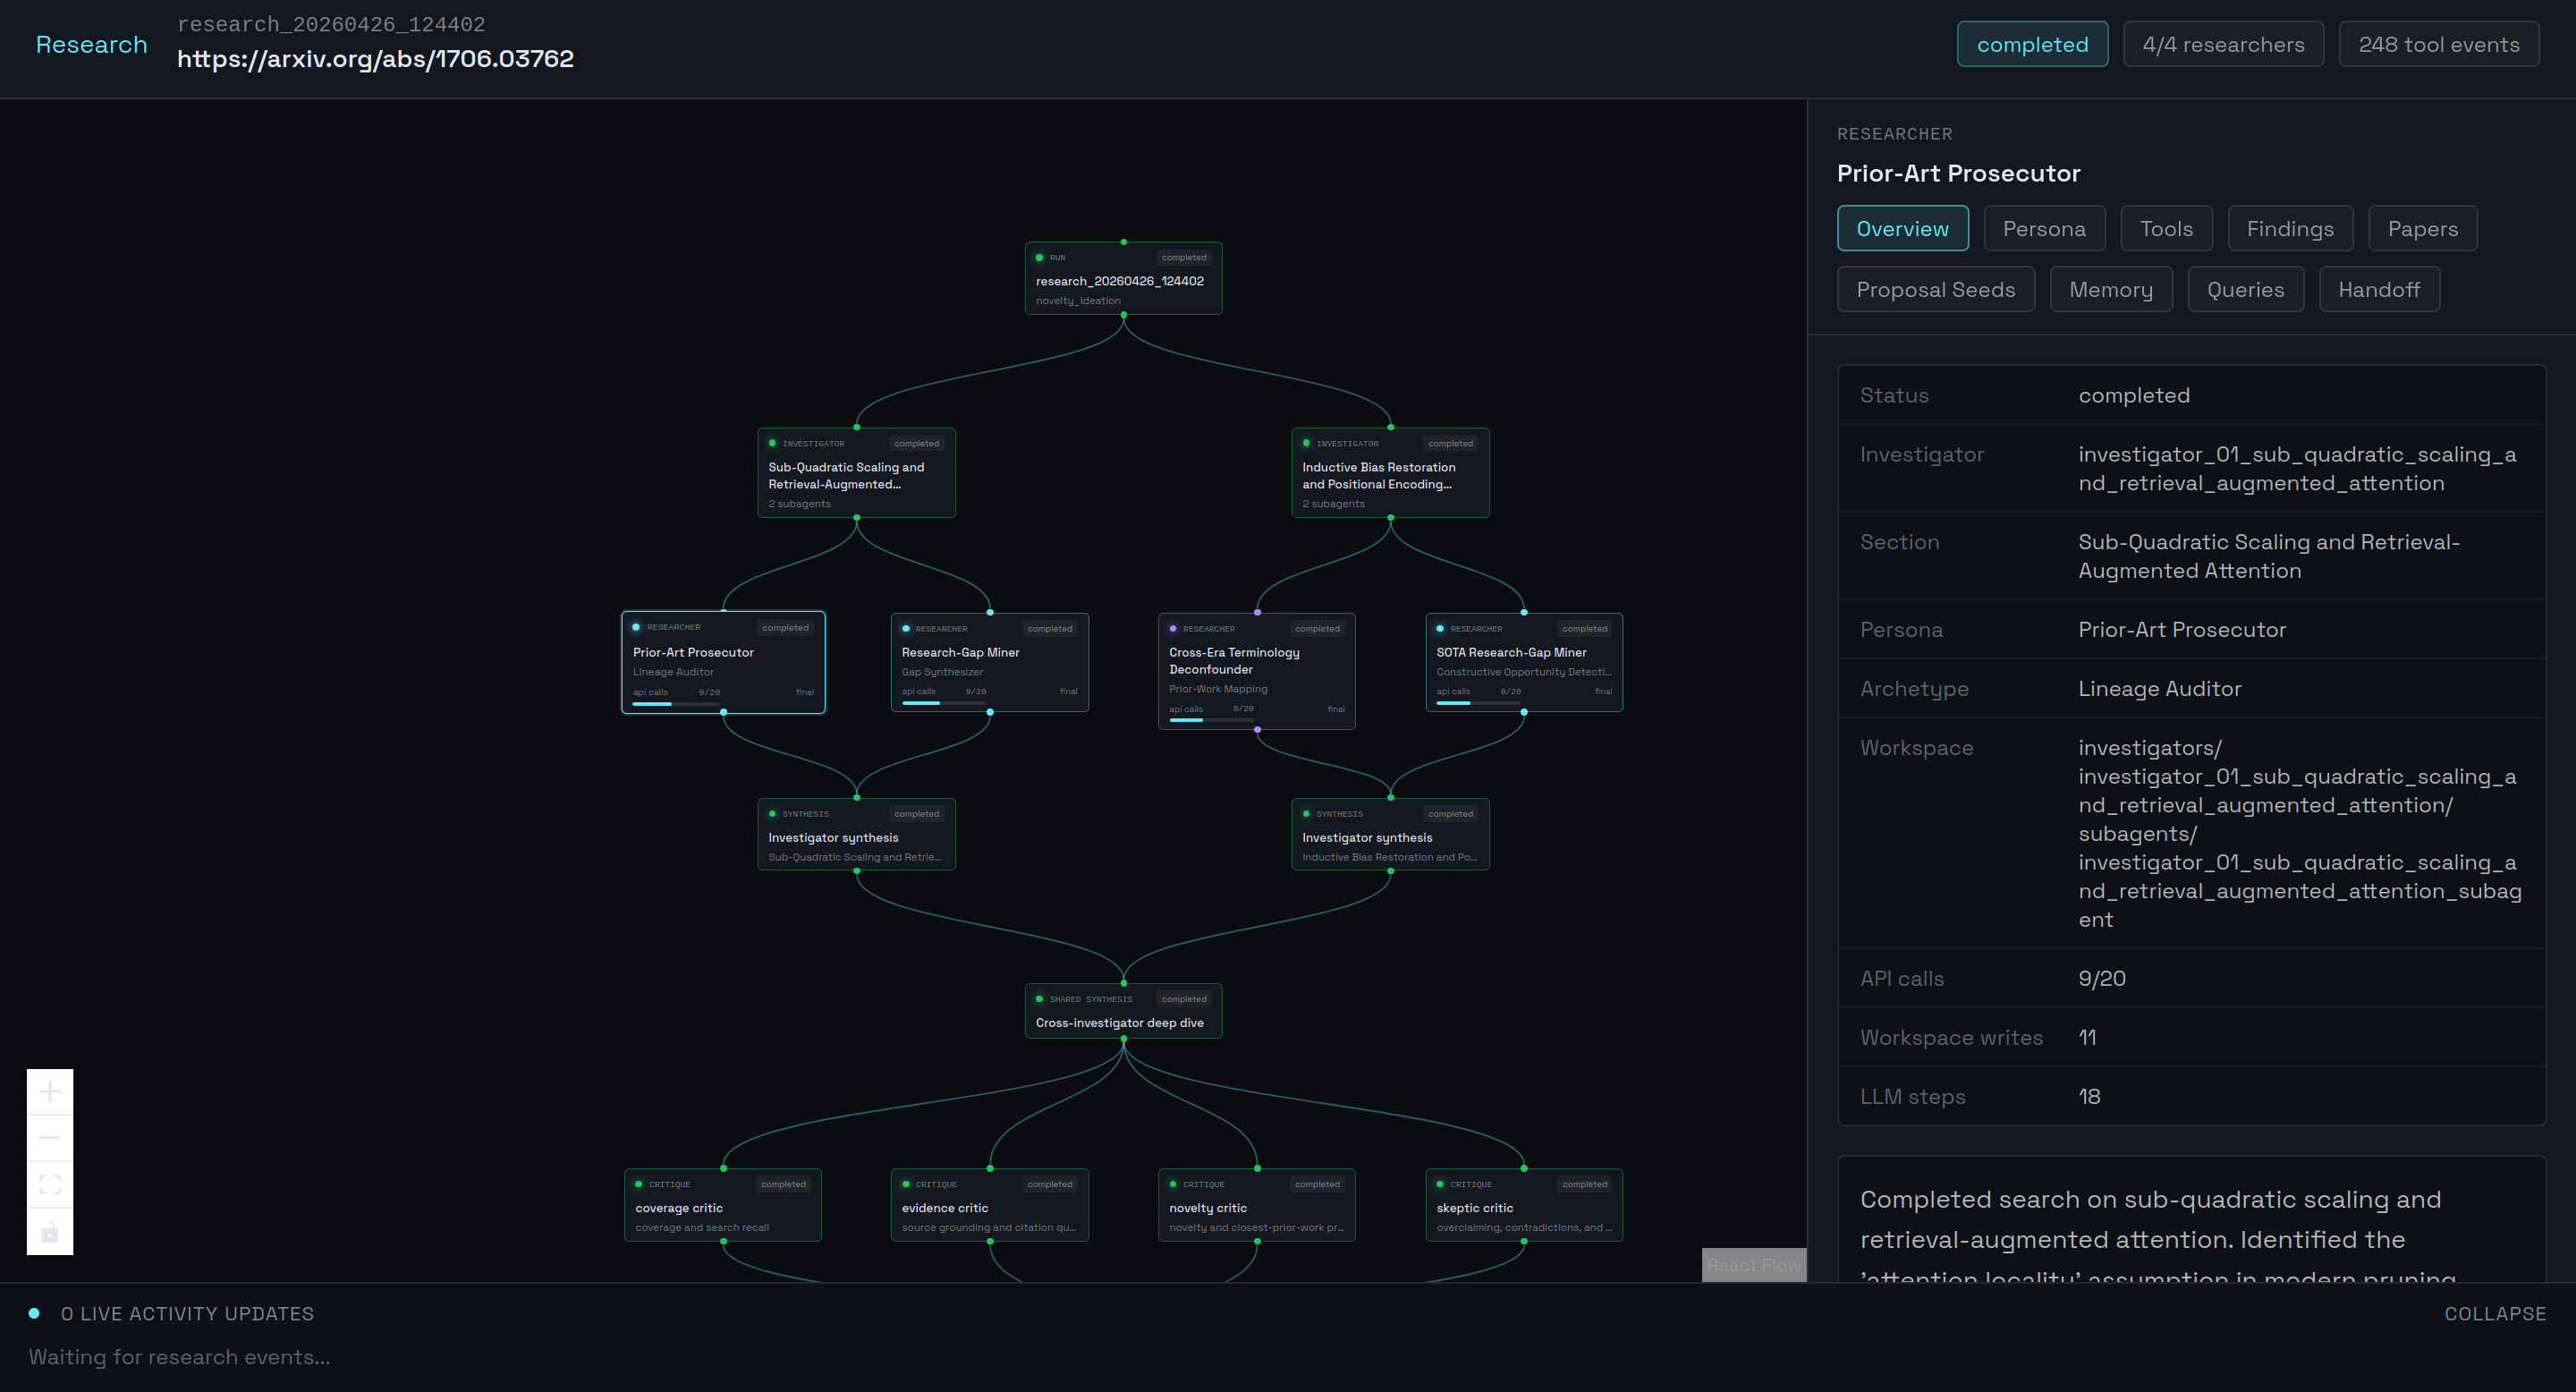Select the Inductive Bias Restoration investigator node
The image size is (2576, 1392).
click(x=1390, y=473)
